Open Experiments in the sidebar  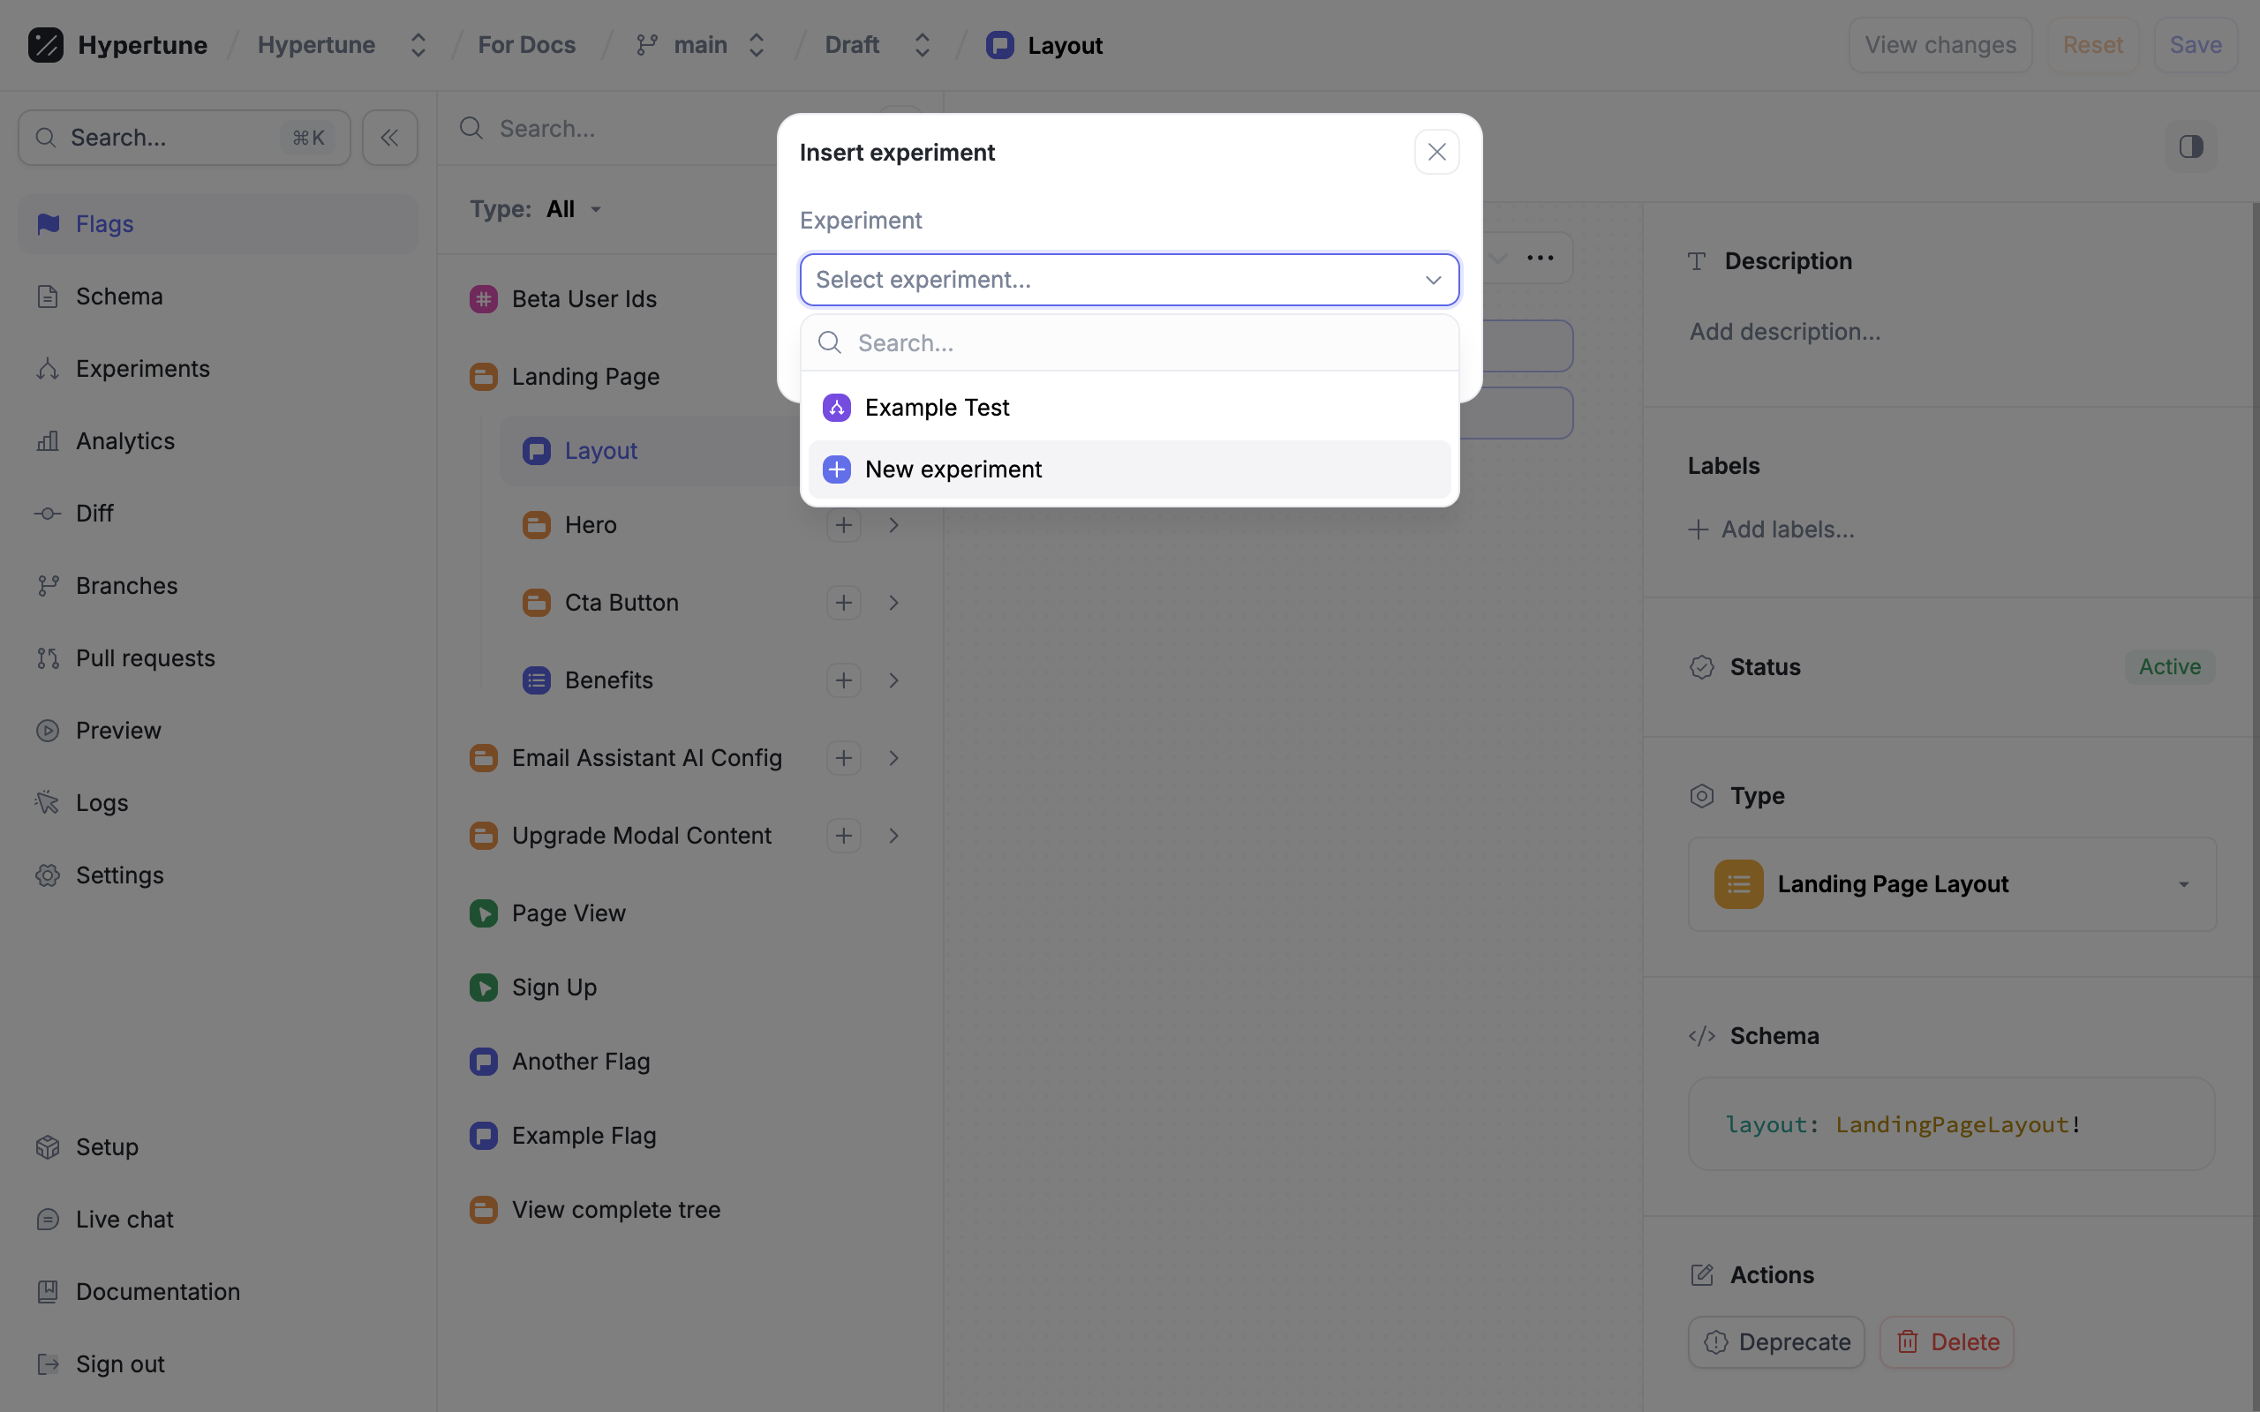142,369
